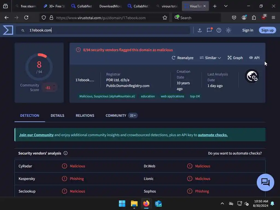Switch to the RELATIONS tab
Image resolution: width=280 pixels, height=210 pixels.
tap(85, 116)
